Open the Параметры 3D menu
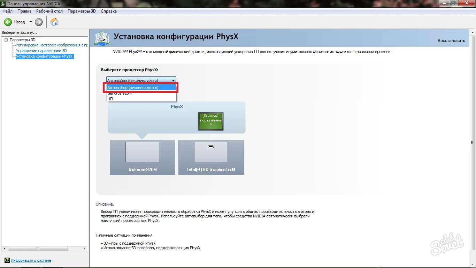Viewport: 476px width, 268px height. pyautogui.click(x=82, y=11)
